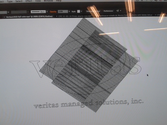The width and height of the screenshot is (167, 125).
Task: Open the Window menu
Action: click(48, 1)
